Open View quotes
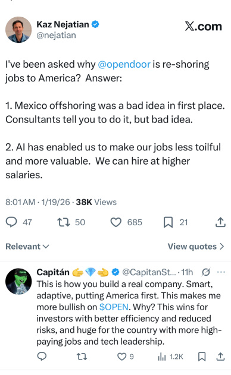 (196, 247)
